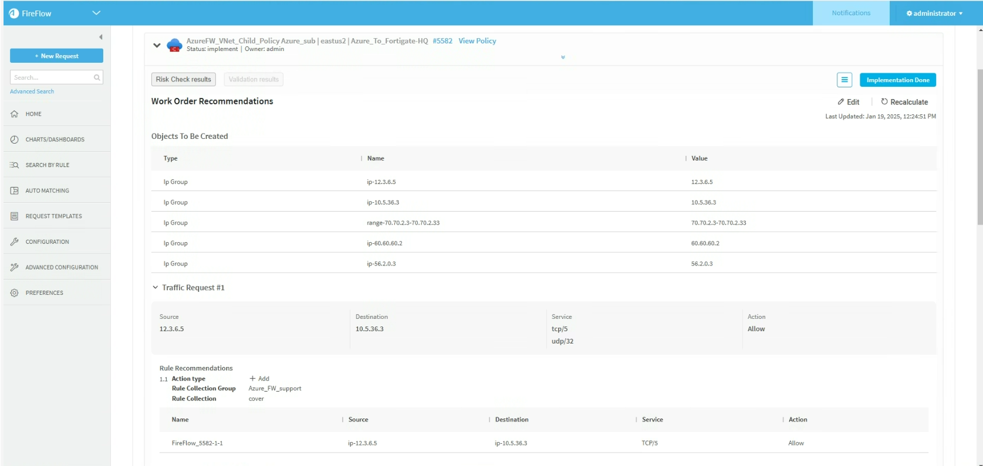Collapse the AzureFW device header chevron
This screenshot has height=466, width=983.
point(157,45)
